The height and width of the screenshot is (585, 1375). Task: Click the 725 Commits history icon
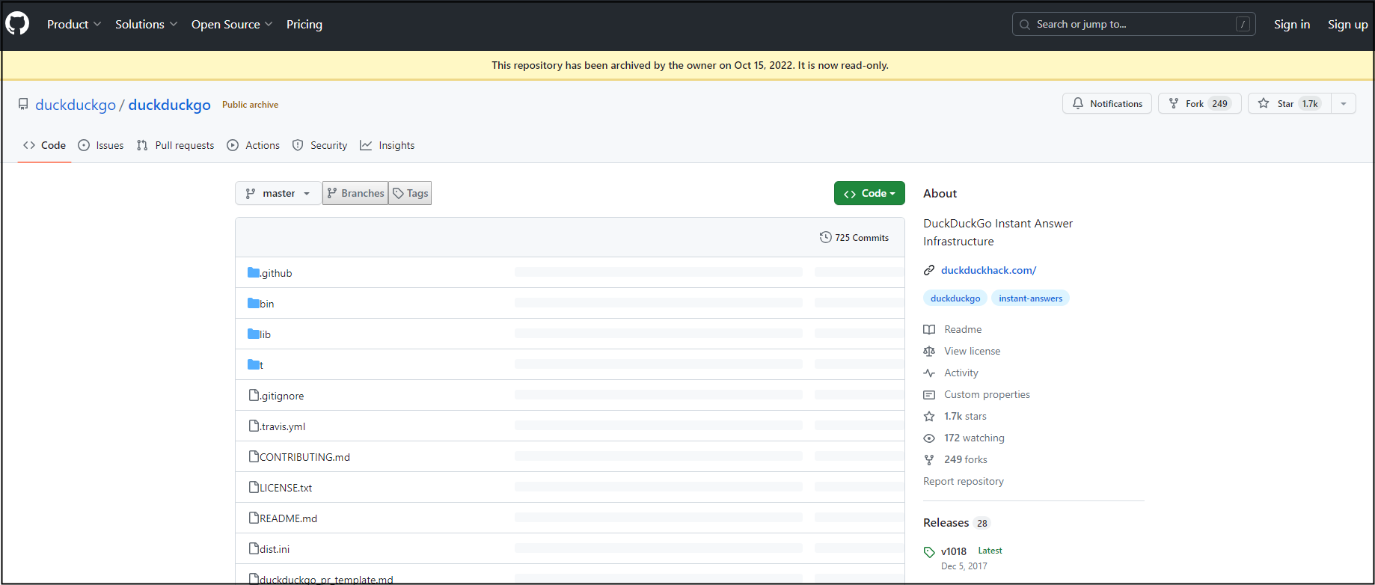click(x=825, y=237)
